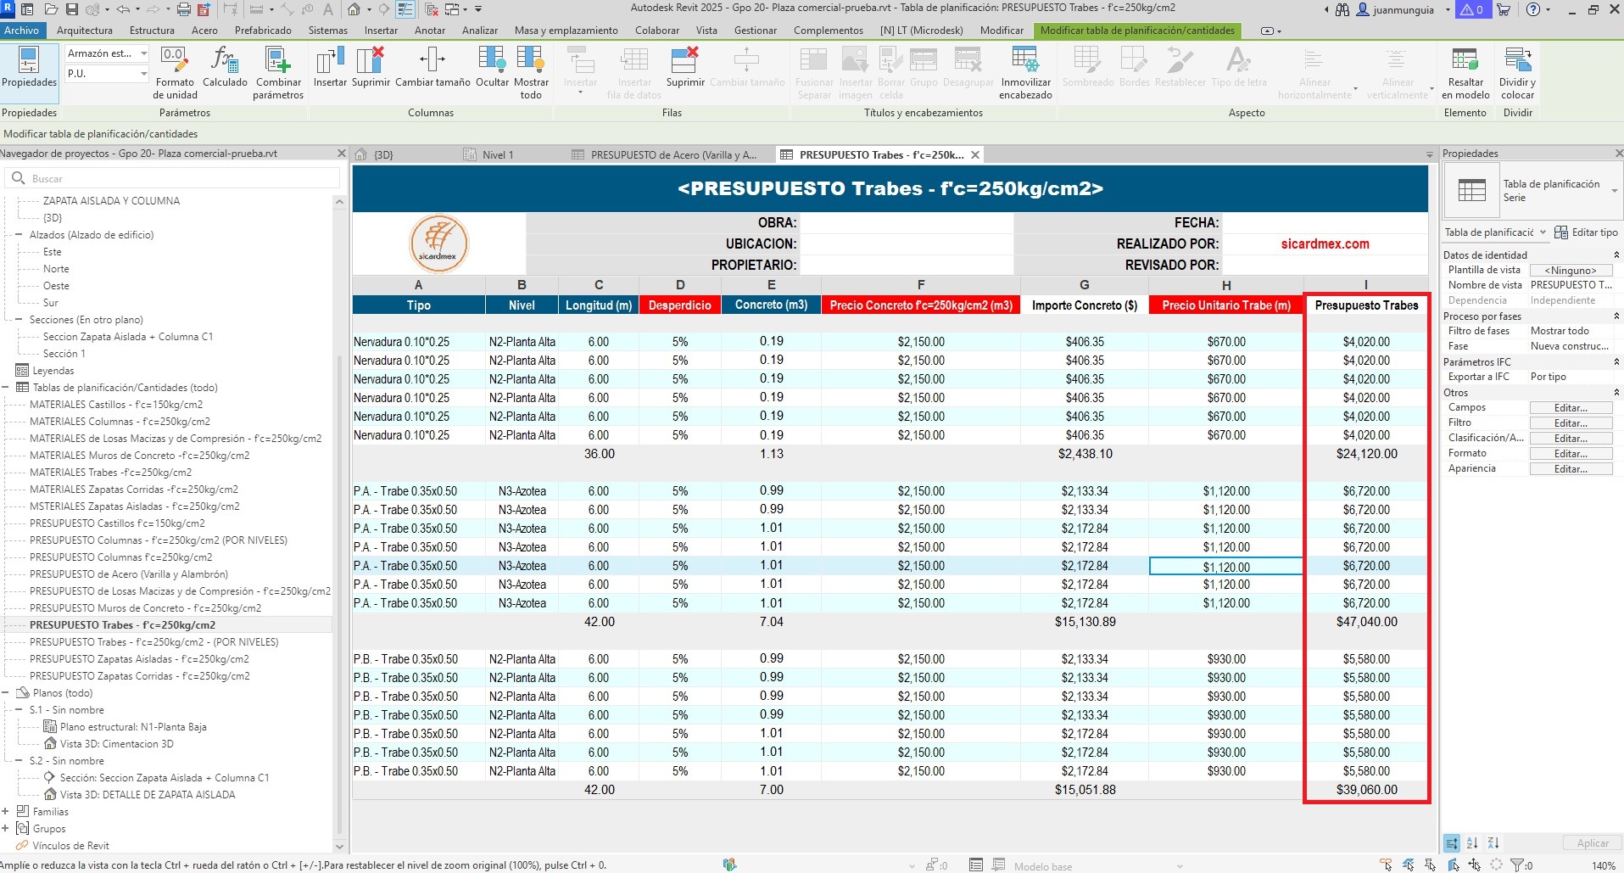Open the Tabla de planificación type selector dropdown

pos(1613,191)
